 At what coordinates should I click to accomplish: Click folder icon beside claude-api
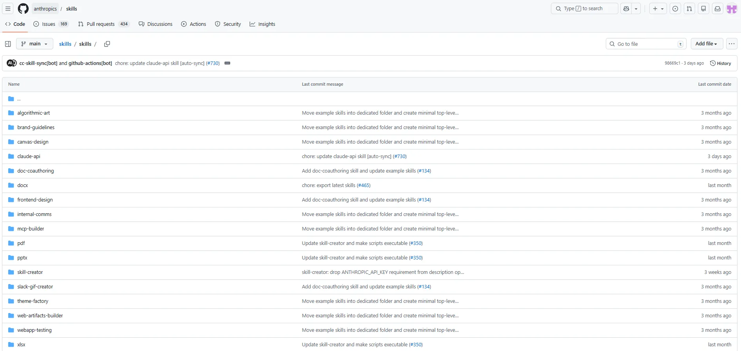[11, 156]
